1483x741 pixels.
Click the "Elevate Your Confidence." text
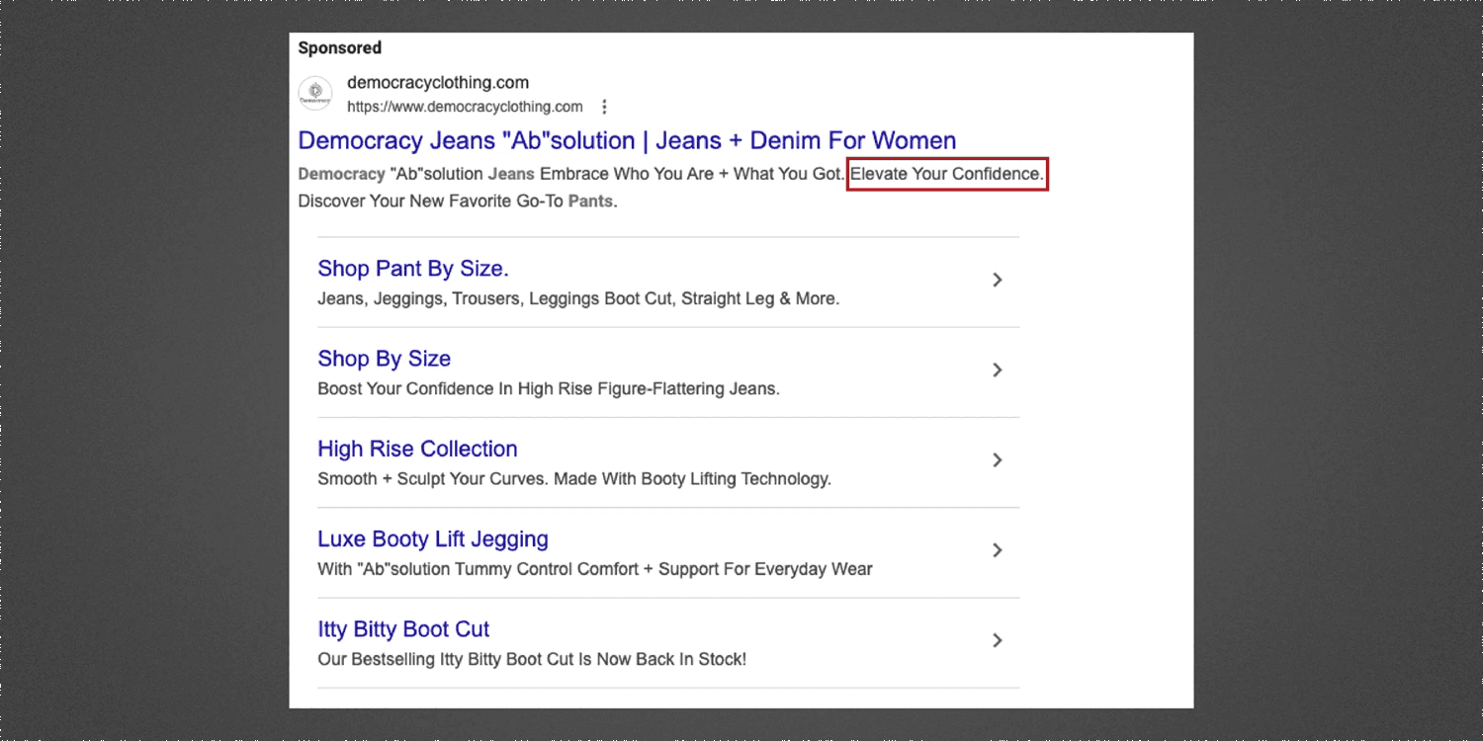pos(947,174)
